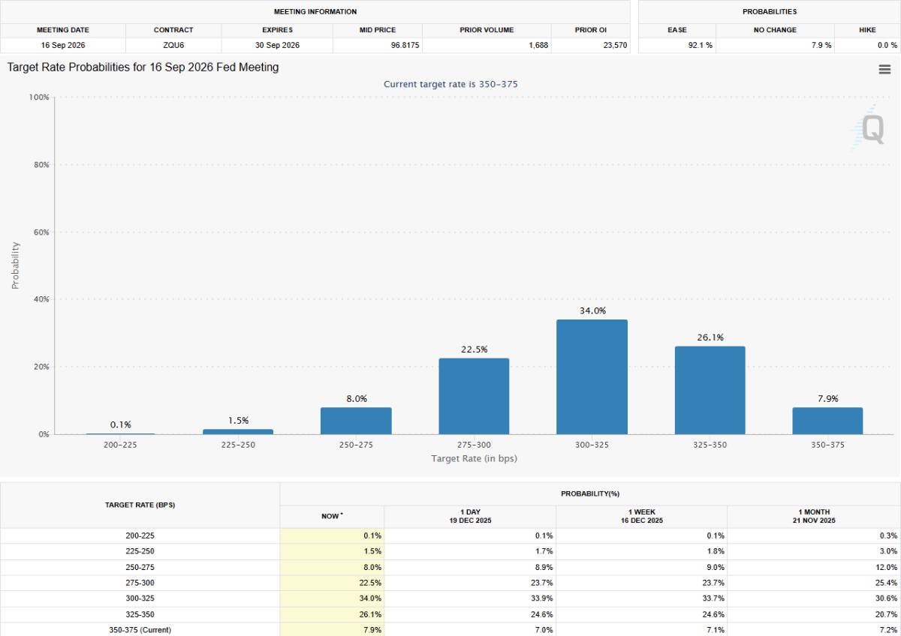901x636 pixels.
Task: Click the 200-225 x-axis label
Action: pyautogui.click(x=120, y=445)
